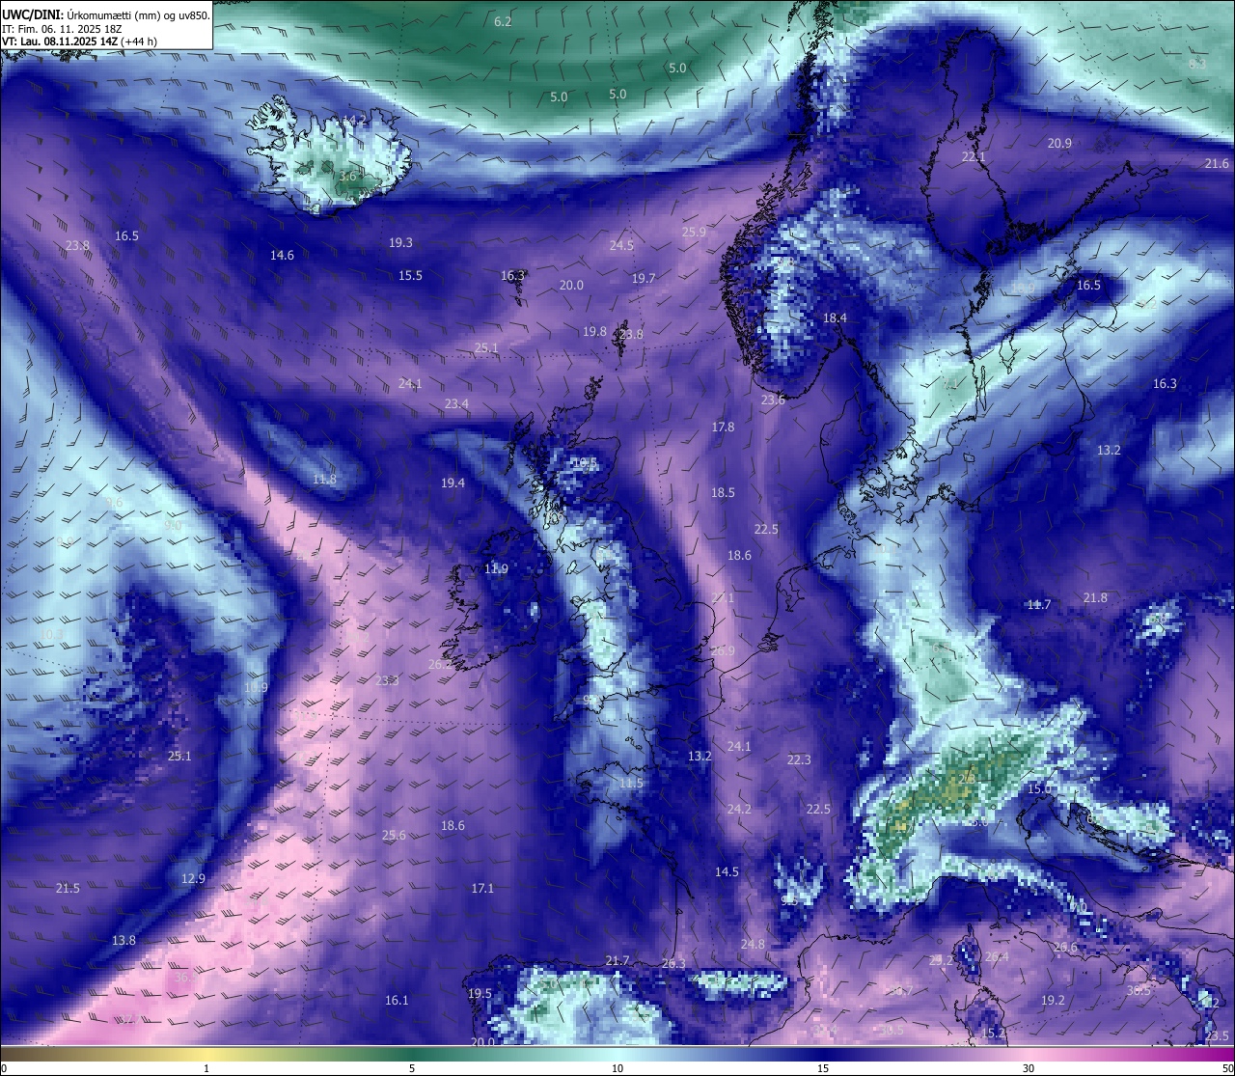Click the '15' tick label on colour scale
The height and width of the screenshot is (1076, 1235).
(x=823, y=1068)
